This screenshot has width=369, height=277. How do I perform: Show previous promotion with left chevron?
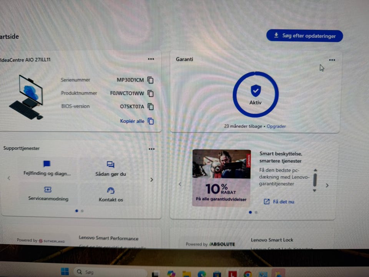180,184
